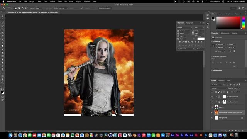Switch to the Paragraph tab
This screenshot has width=247, height=139.
[x=189, y=23]
